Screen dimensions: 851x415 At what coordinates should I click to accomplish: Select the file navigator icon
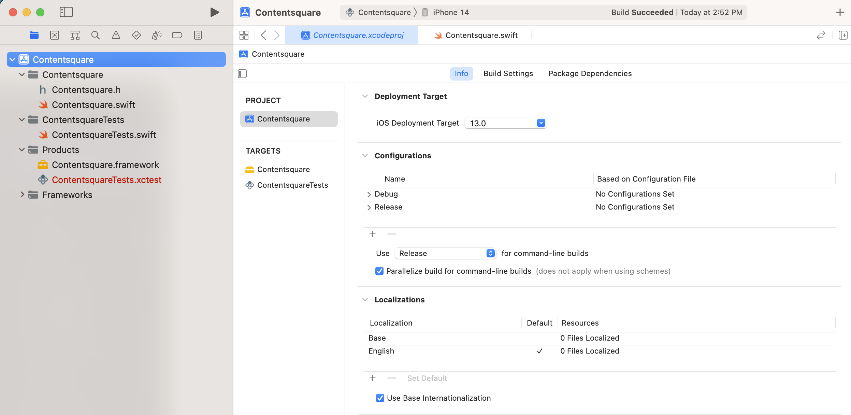tap(34, 35)
